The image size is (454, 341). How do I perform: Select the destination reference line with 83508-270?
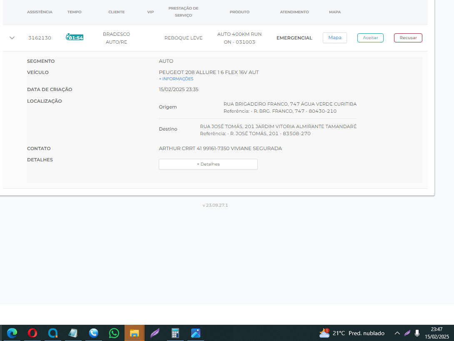[x=255, y=134]
